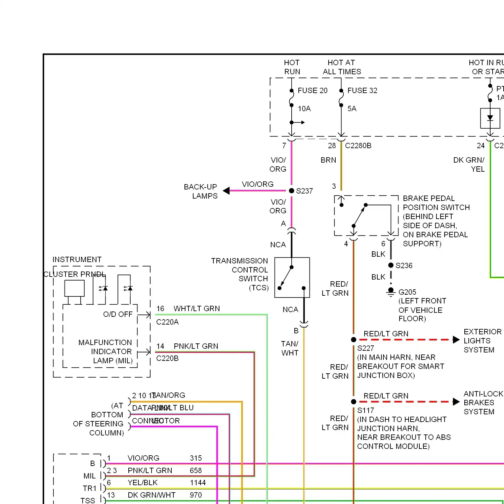Viewport: 504px width, 504px height.
Task: Click the BACK-UP LAMPS label
Action: (x=201, y=191)
